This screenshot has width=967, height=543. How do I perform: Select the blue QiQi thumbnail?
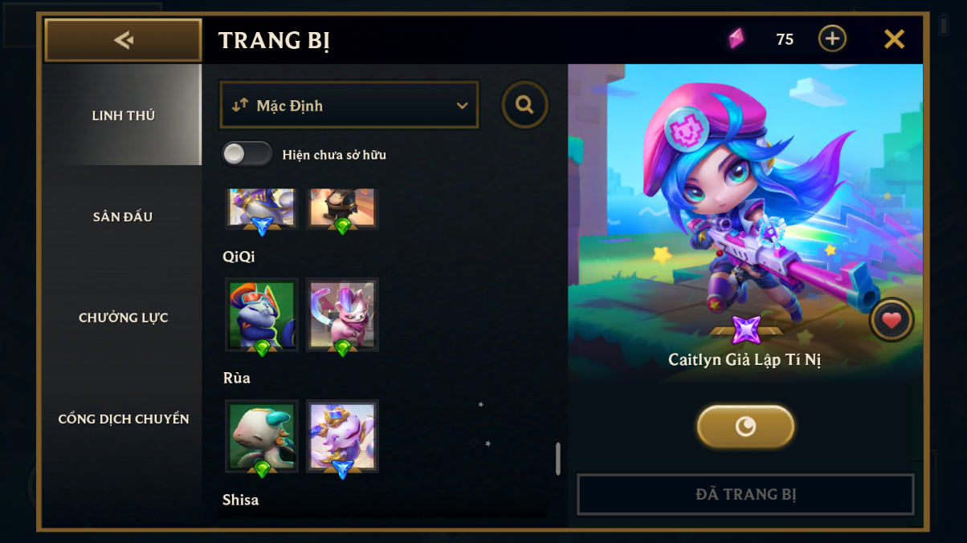[262, 314]
